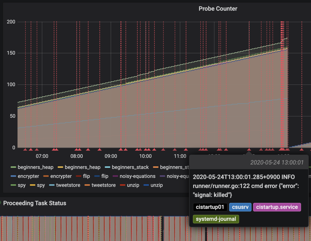
Task: Click the cistartup.service tag in the tooltip
Action: coord(277,207)
